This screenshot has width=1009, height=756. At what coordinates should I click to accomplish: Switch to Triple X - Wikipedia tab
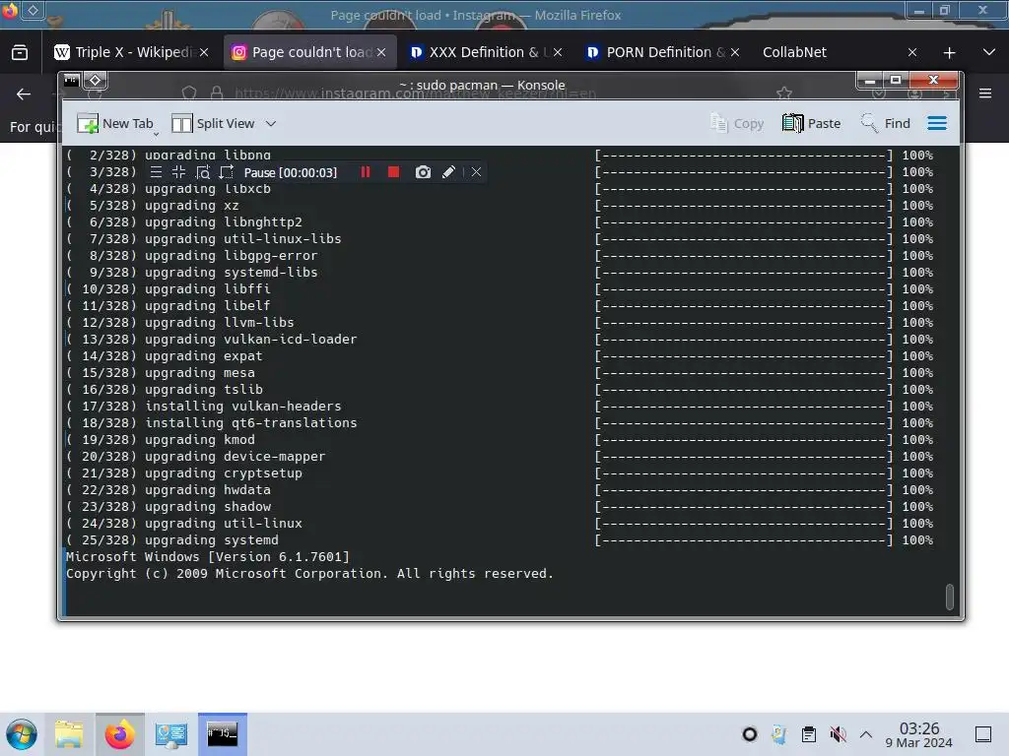coord(131,52)
